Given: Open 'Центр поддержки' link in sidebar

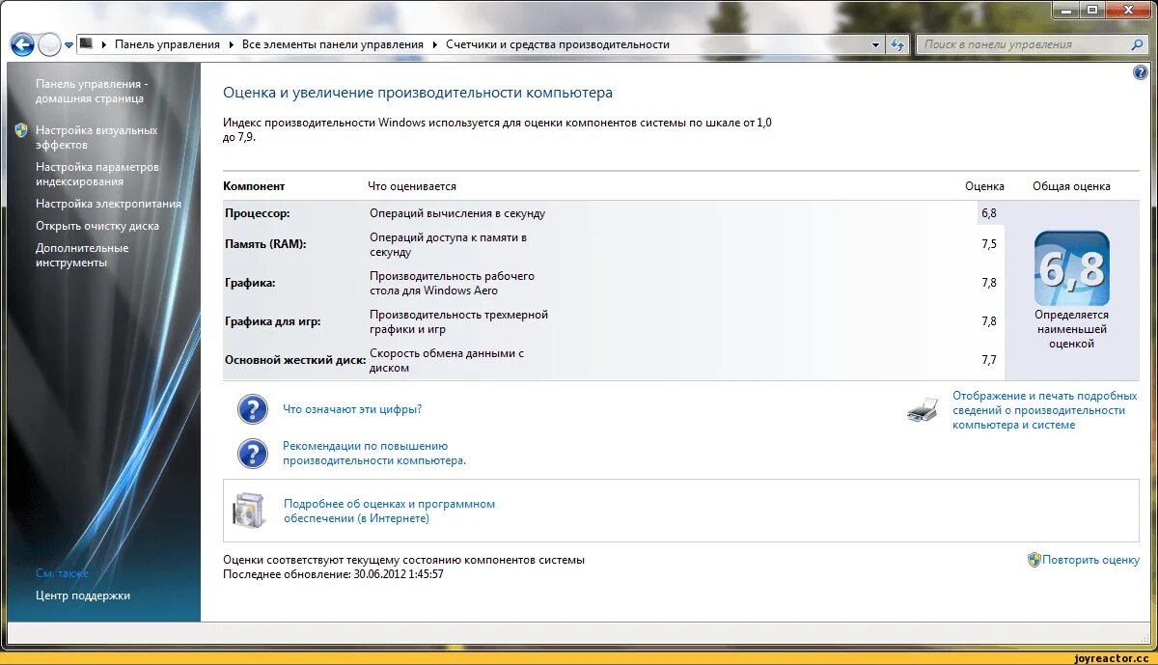Looking at the screenshot, I should click(83, 596).
